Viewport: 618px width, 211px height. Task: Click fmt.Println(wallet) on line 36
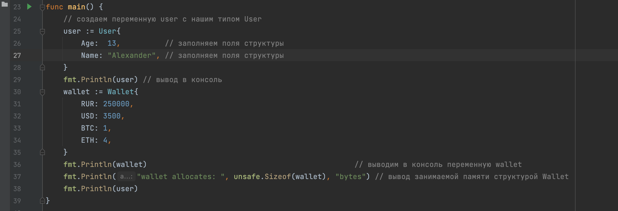pyautogui.click(x=105, y=165)
